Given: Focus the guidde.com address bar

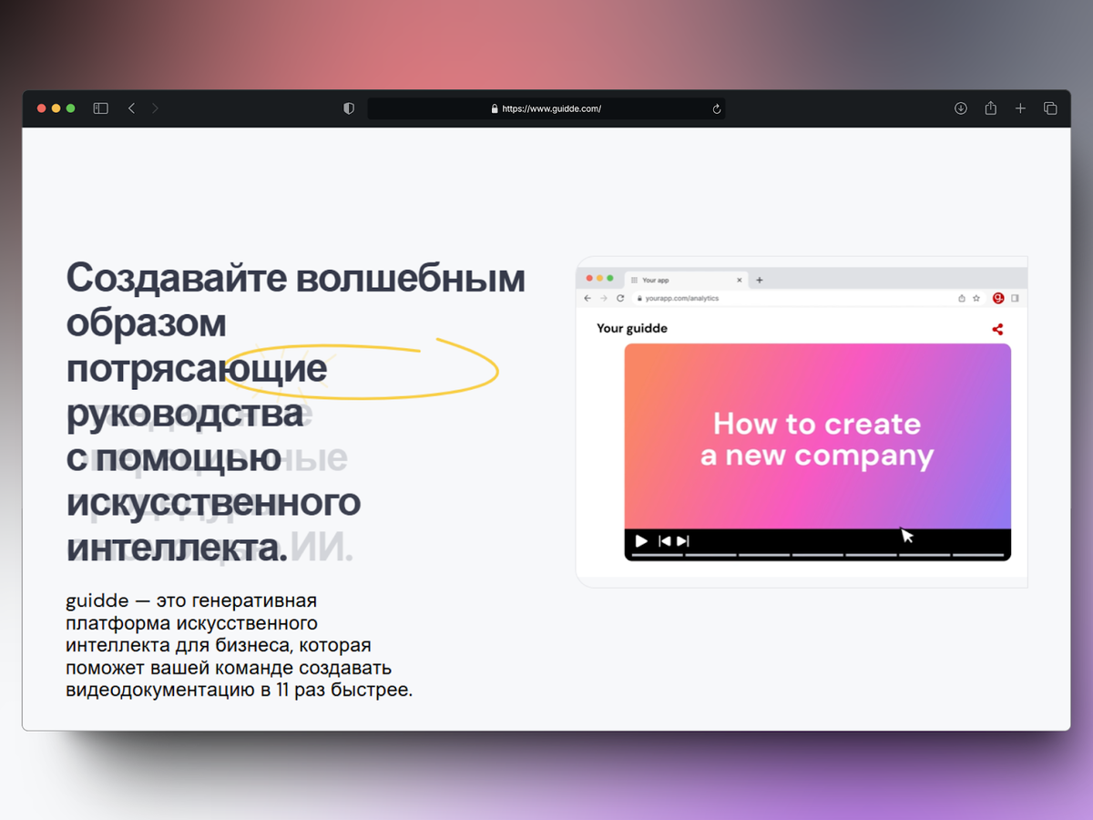Looking at the screenshot, I should [546, 108].
